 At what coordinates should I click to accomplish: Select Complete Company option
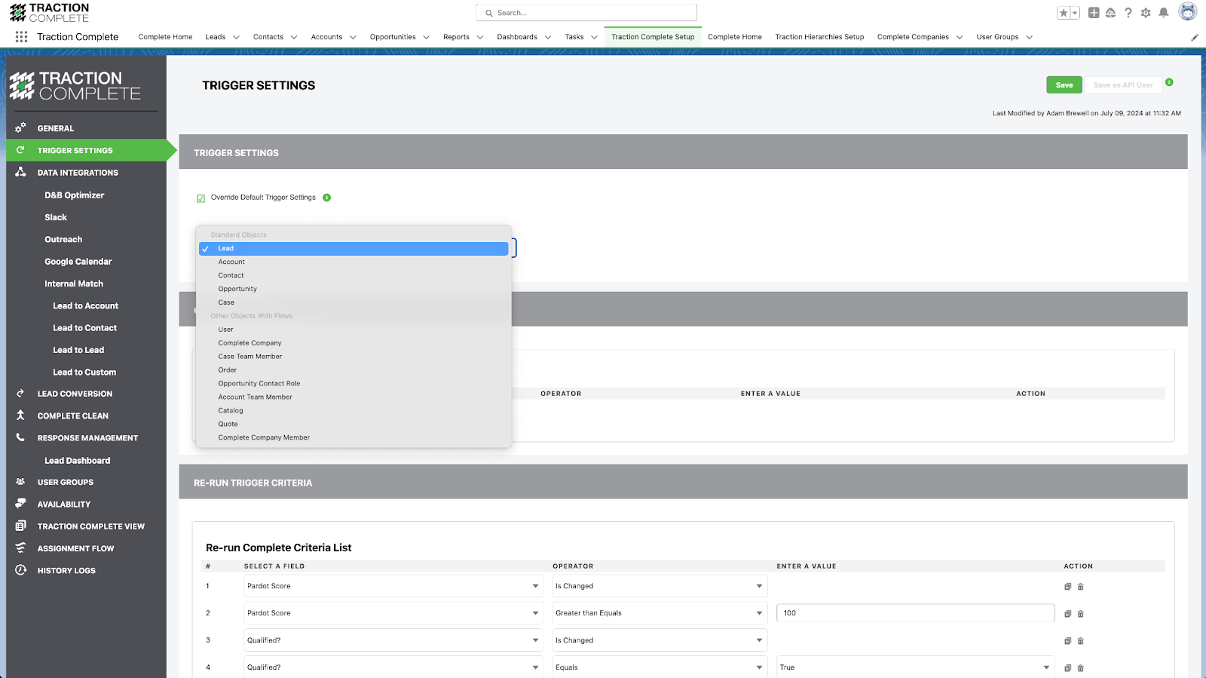pos(353,343)
